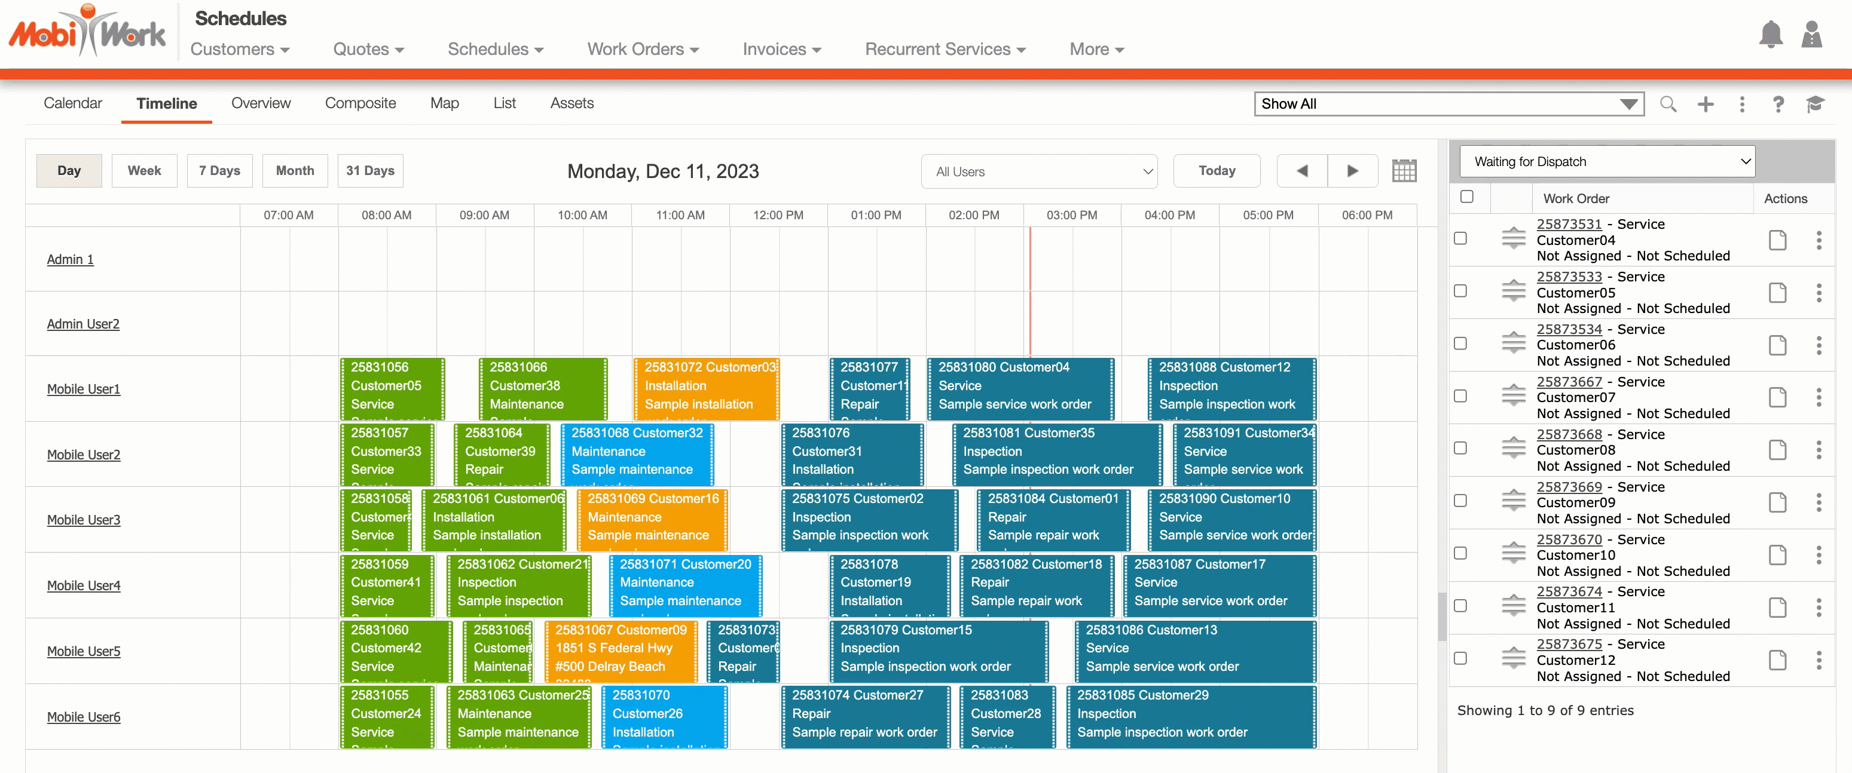Click the search magnifier icon

(1668, 104)
